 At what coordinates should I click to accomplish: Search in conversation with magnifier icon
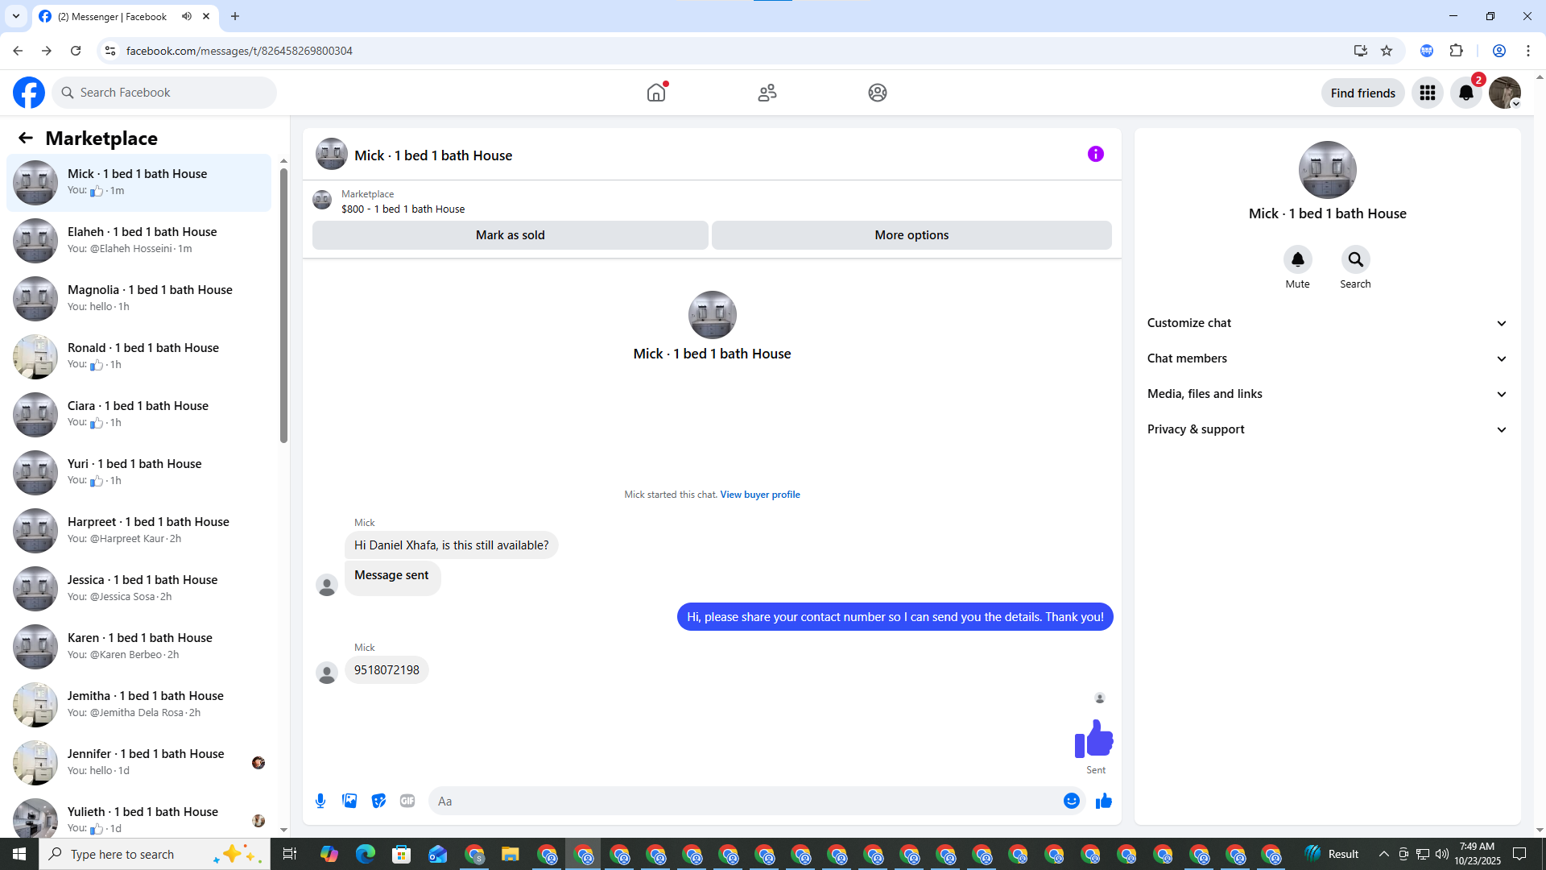(x=1355, y=260)
